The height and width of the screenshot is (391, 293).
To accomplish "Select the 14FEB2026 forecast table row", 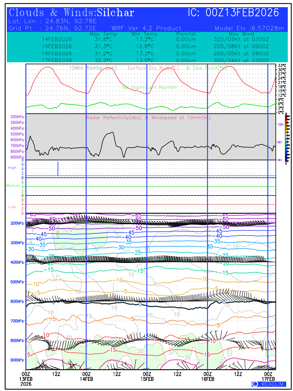I will pos(155,39).
